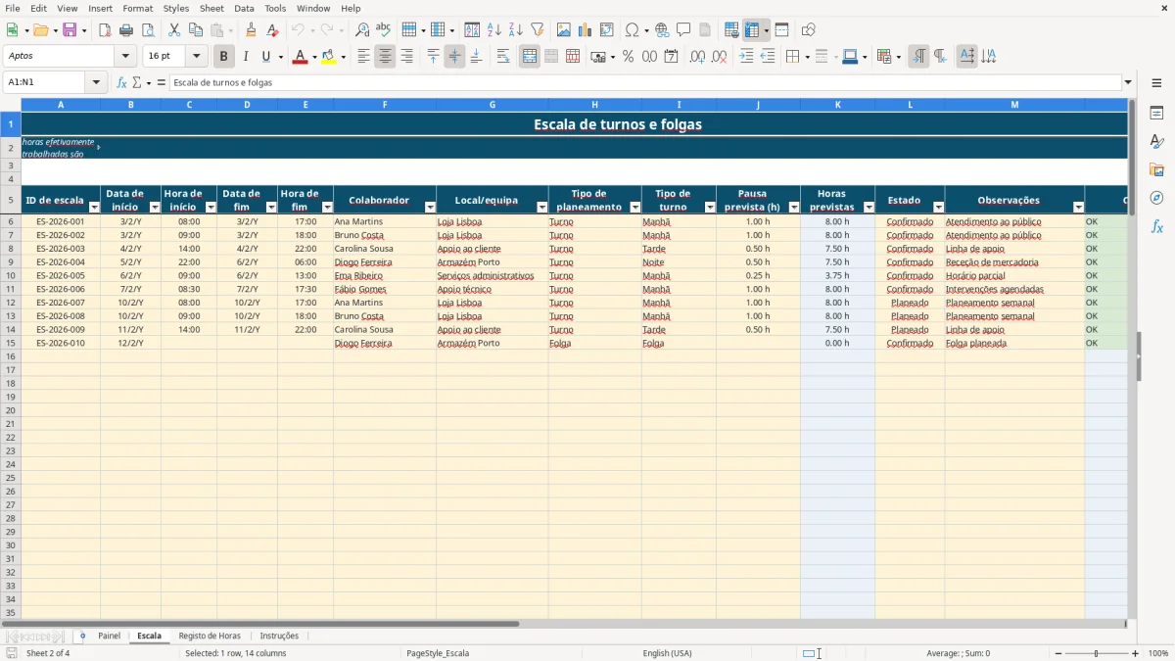Click the Insert Image icon
Viewport: 1175px width, 661px height.
(x=564, y=30)
